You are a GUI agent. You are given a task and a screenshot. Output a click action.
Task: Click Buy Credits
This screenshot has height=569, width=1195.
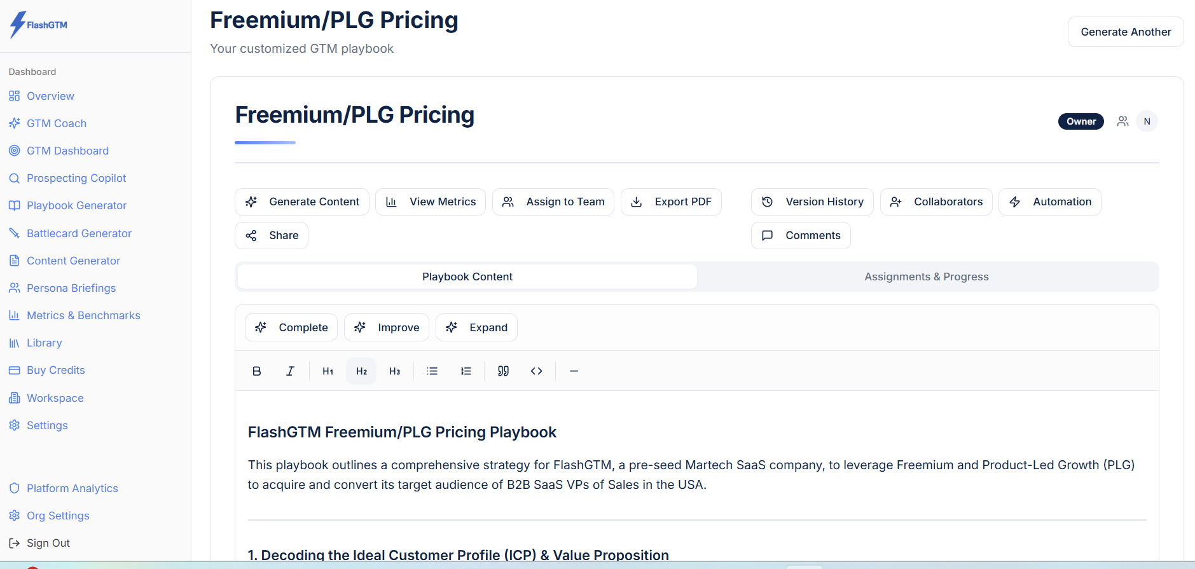coord(47,370)
